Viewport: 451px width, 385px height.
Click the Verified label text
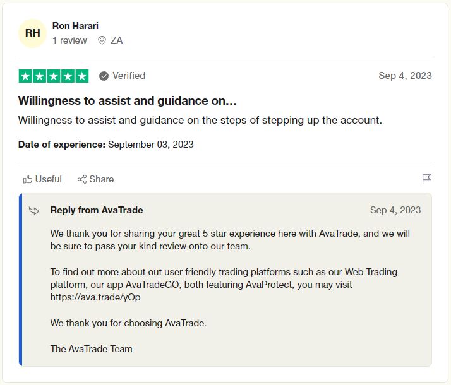[x=129, y=76]
